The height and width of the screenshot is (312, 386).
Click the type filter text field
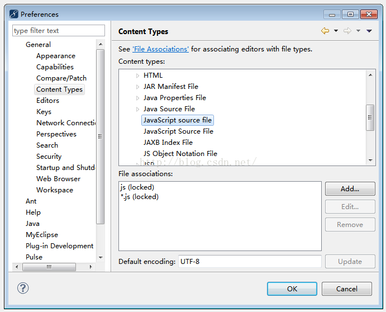point(59,31)
